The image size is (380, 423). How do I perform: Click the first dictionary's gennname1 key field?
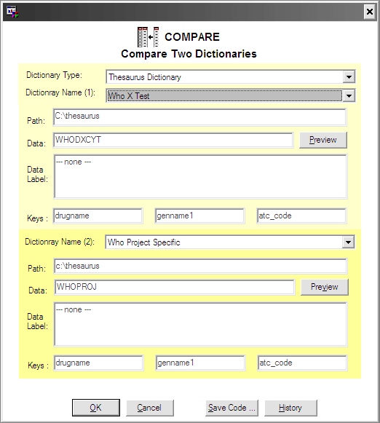click(200, 216)
